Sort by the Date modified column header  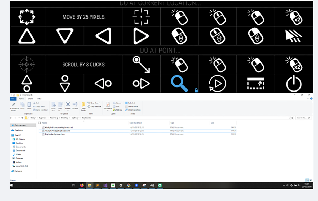[135, 123]
